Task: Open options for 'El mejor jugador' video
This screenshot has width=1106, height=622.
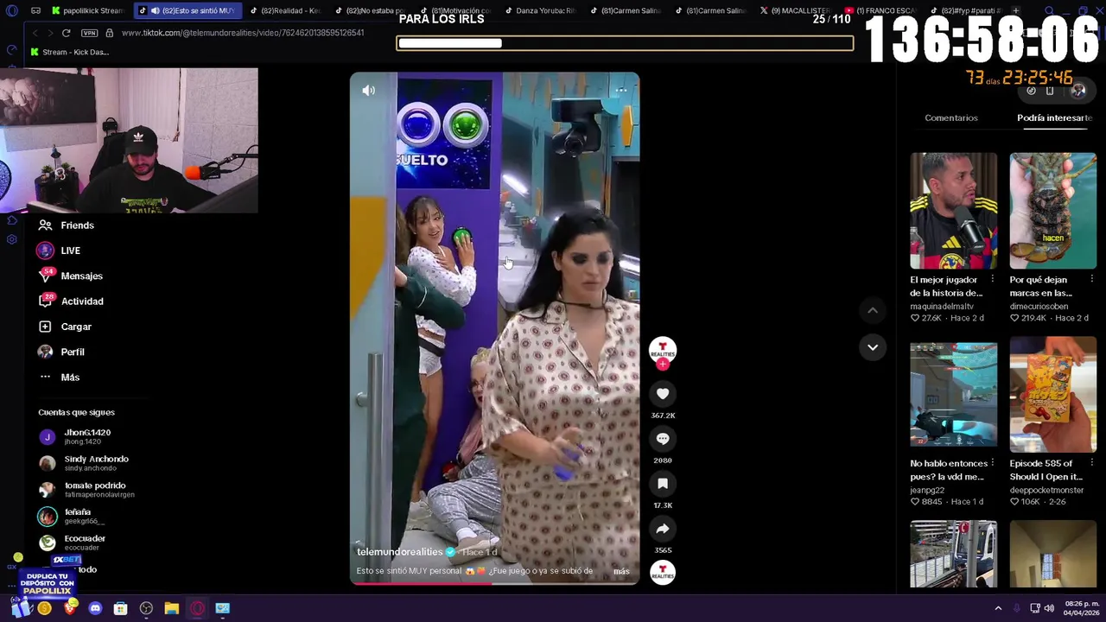Action: 992,279
